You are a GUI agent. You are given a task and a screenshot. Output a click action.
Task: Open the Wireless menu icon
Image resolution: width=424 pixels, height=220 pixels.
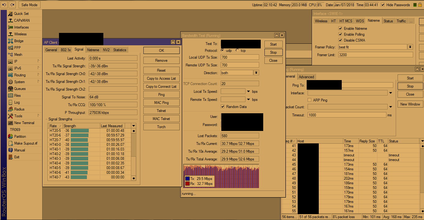click(x=10, y=34)
